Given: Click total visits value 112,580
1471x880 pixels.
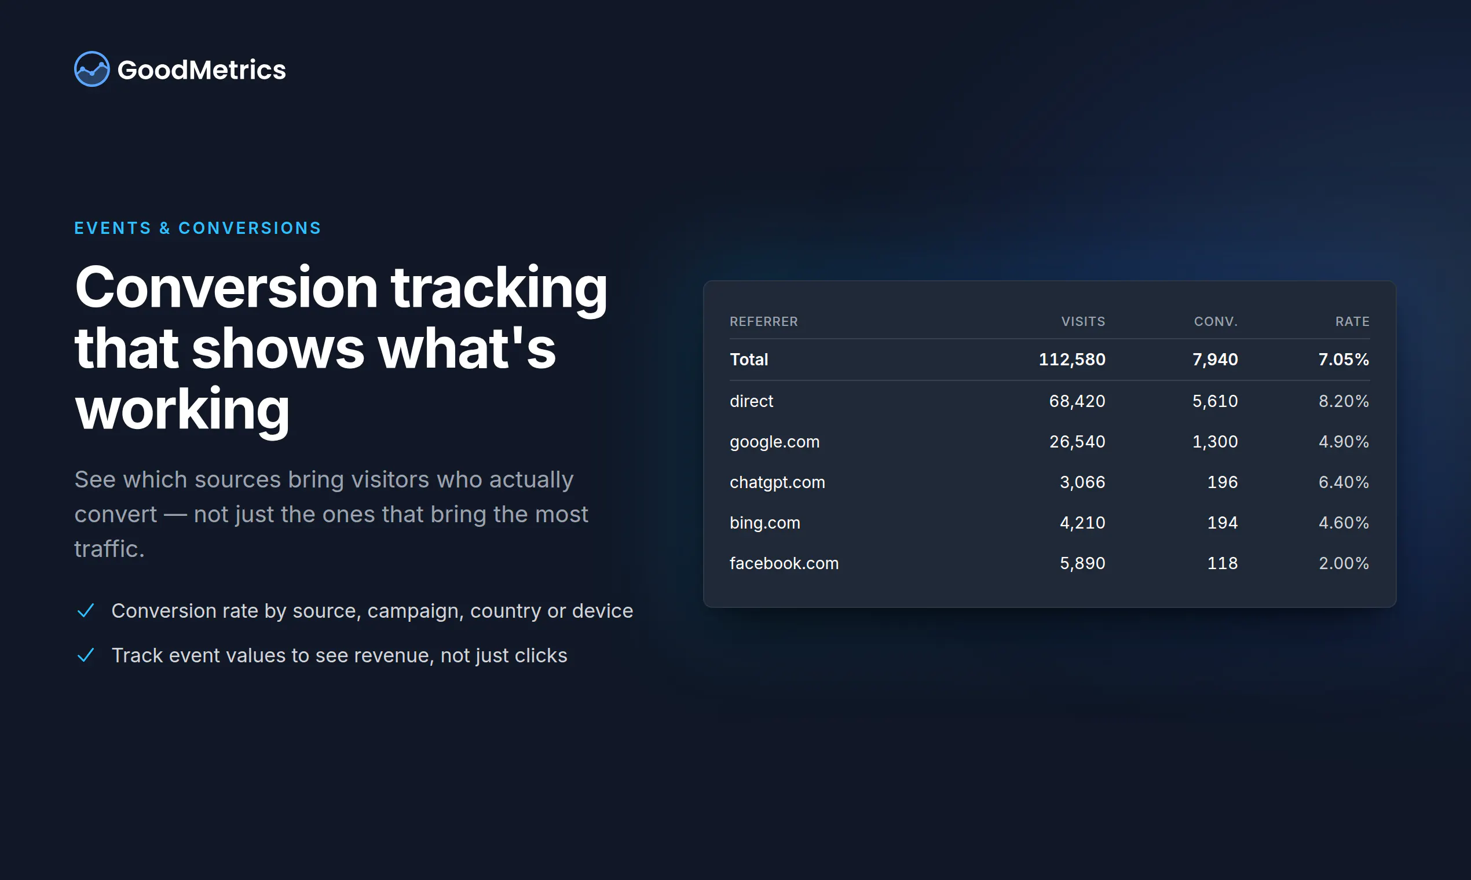Looking at the screenshot, I should (x=1072, y=360).
